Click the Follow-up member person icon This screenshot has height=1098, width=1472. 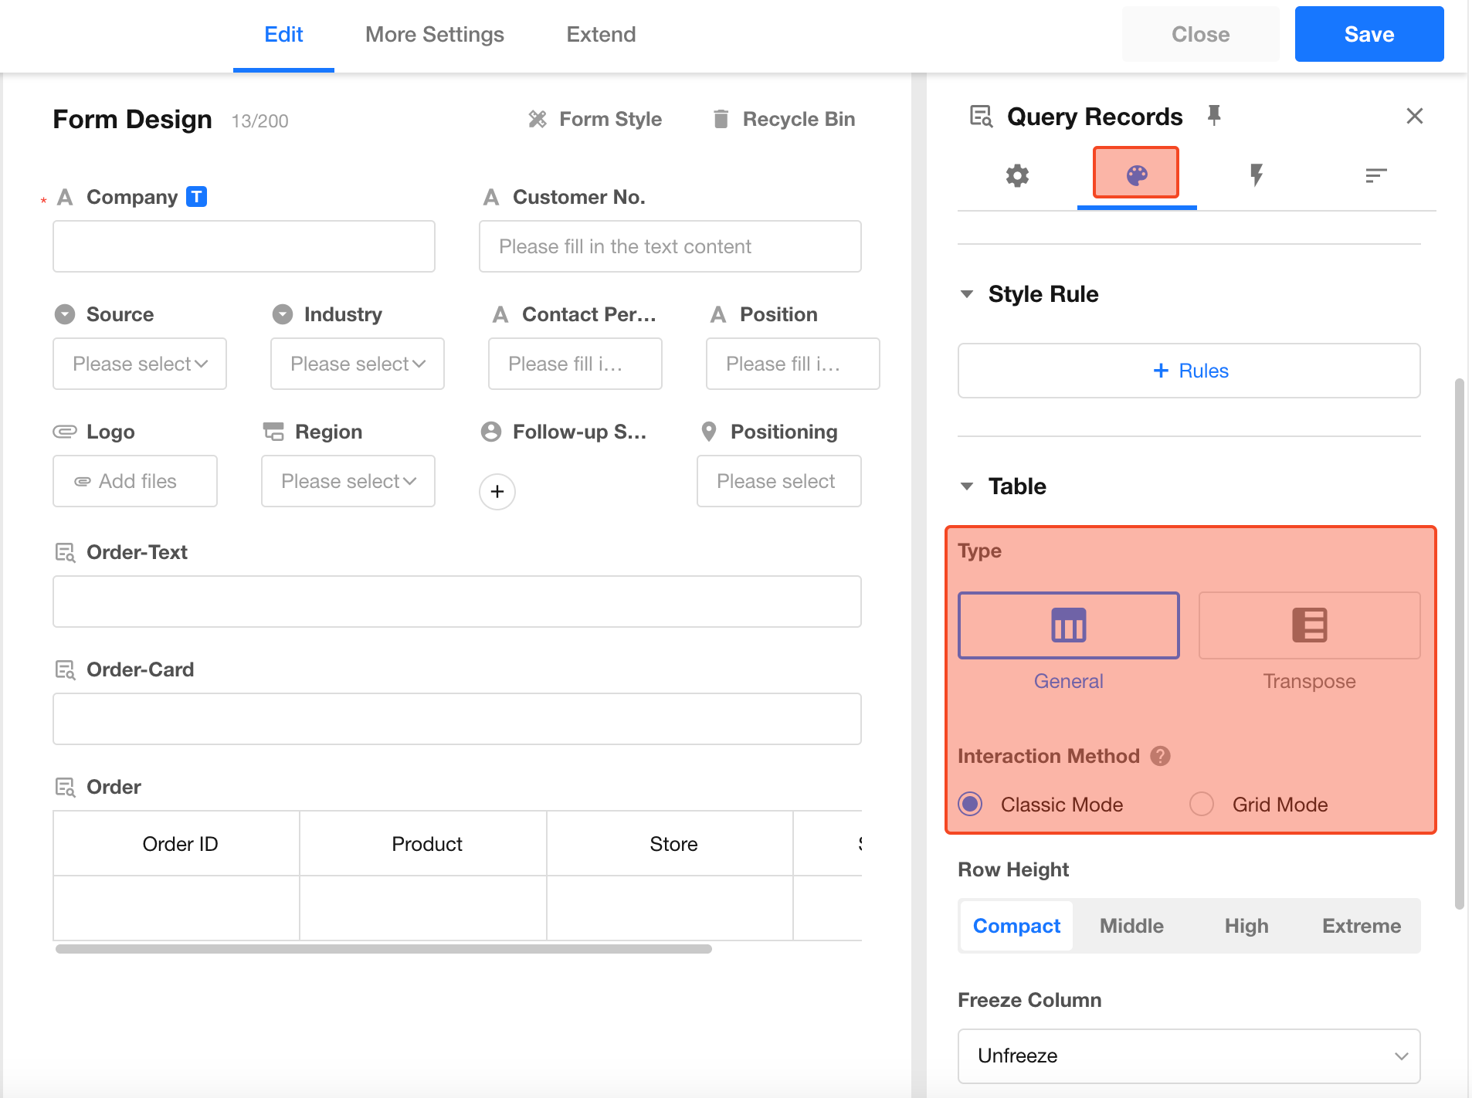[x=490, y=432]
